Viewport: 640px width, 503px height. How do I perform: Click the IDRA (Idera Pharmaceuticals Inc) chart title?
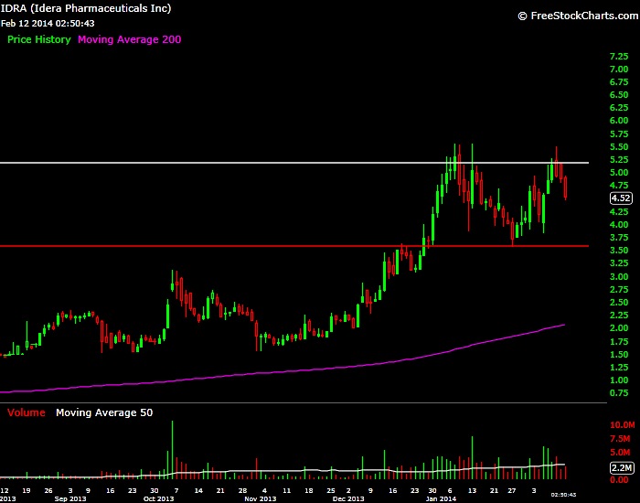point(85,8)
